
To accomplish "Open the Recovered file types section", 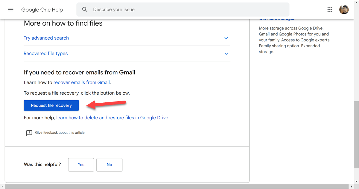I will click(46, 54).
